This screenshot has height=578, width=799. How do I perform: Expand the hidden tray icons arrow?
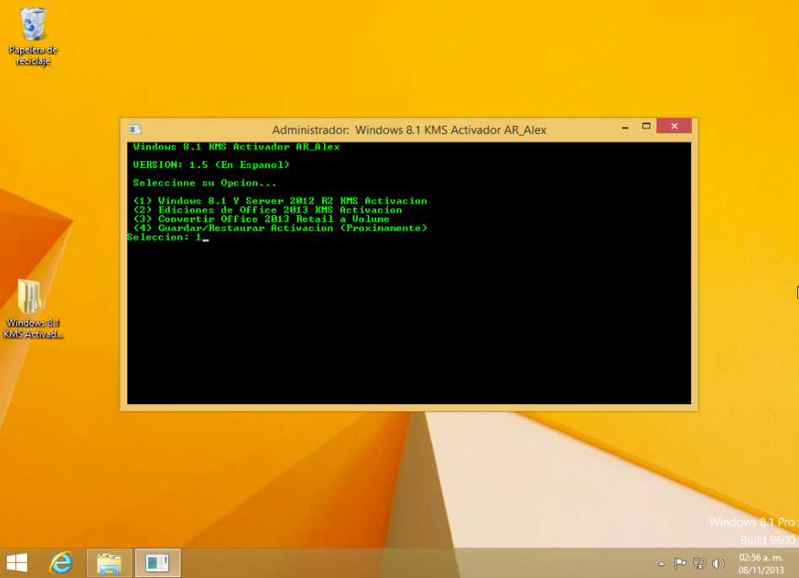pos(661,564)
